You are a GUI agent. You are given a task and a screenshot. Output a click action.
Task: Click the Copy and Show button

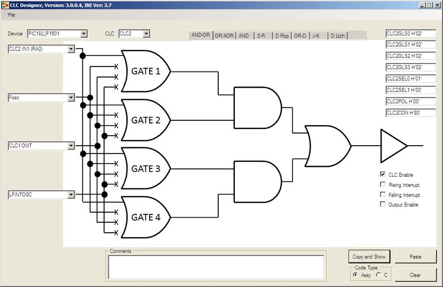click(369, 257)
